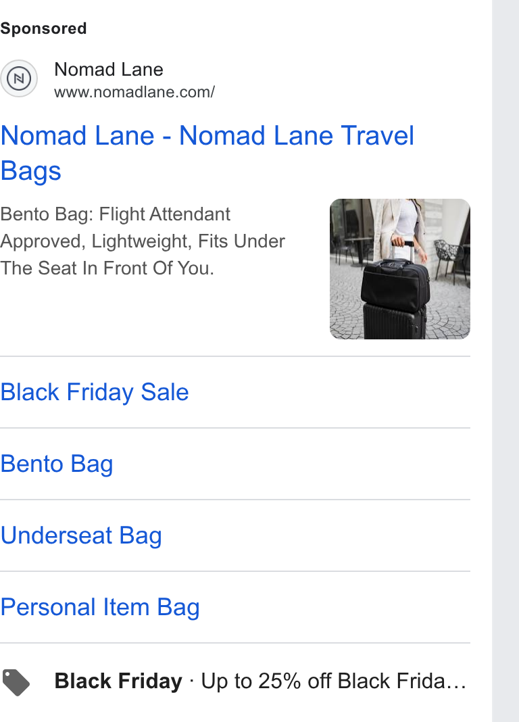Click the www.nomadlane.com URL text
The height and width of the screenshot is (722, 519).
[x=134, y=92]
